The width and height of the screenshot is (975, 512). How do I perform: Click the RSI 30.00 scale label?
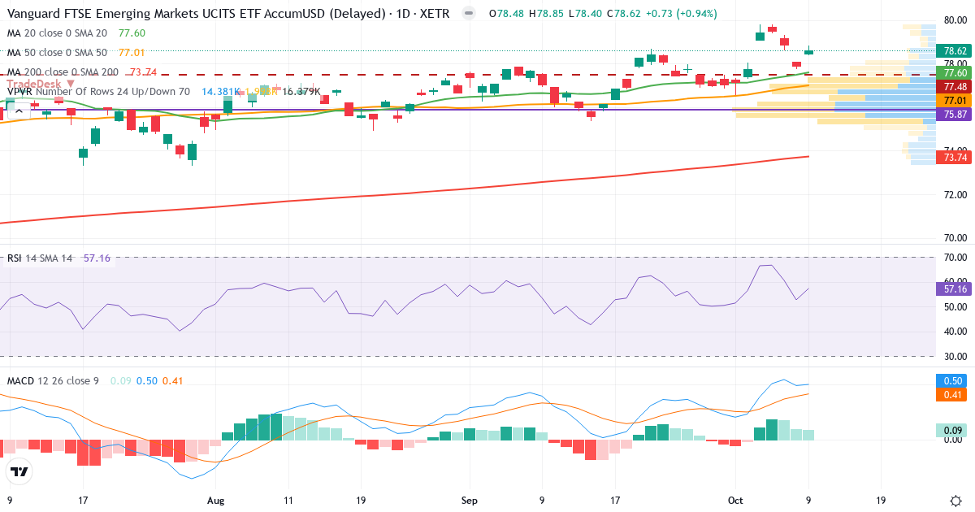955,356
